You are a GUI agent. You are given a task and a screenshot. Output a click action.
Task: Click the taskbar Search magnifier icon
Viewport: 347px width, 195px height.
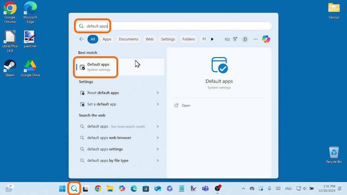74,188
